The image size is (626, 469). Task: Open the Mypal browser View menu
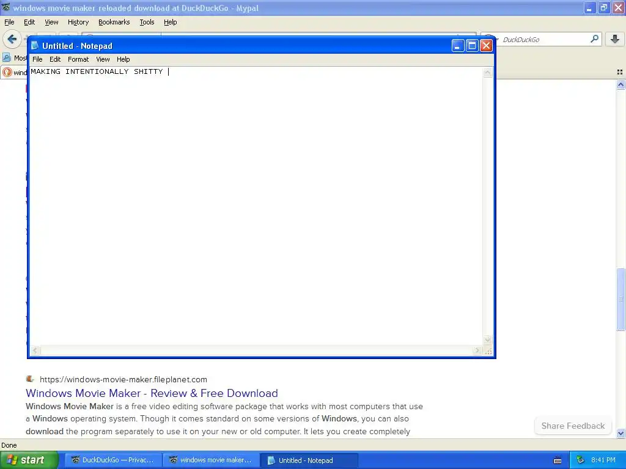click(51, 23)
